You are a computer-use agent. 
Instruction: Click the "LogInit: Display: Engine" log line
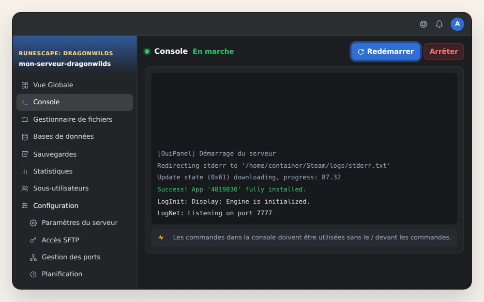tap(233, 201)
